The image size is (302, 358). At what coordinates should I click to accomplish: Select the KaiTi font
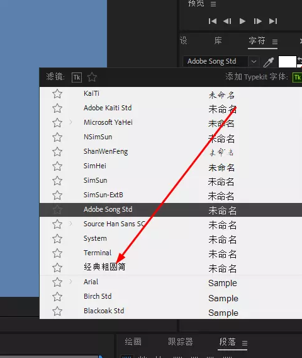(91, 94)
